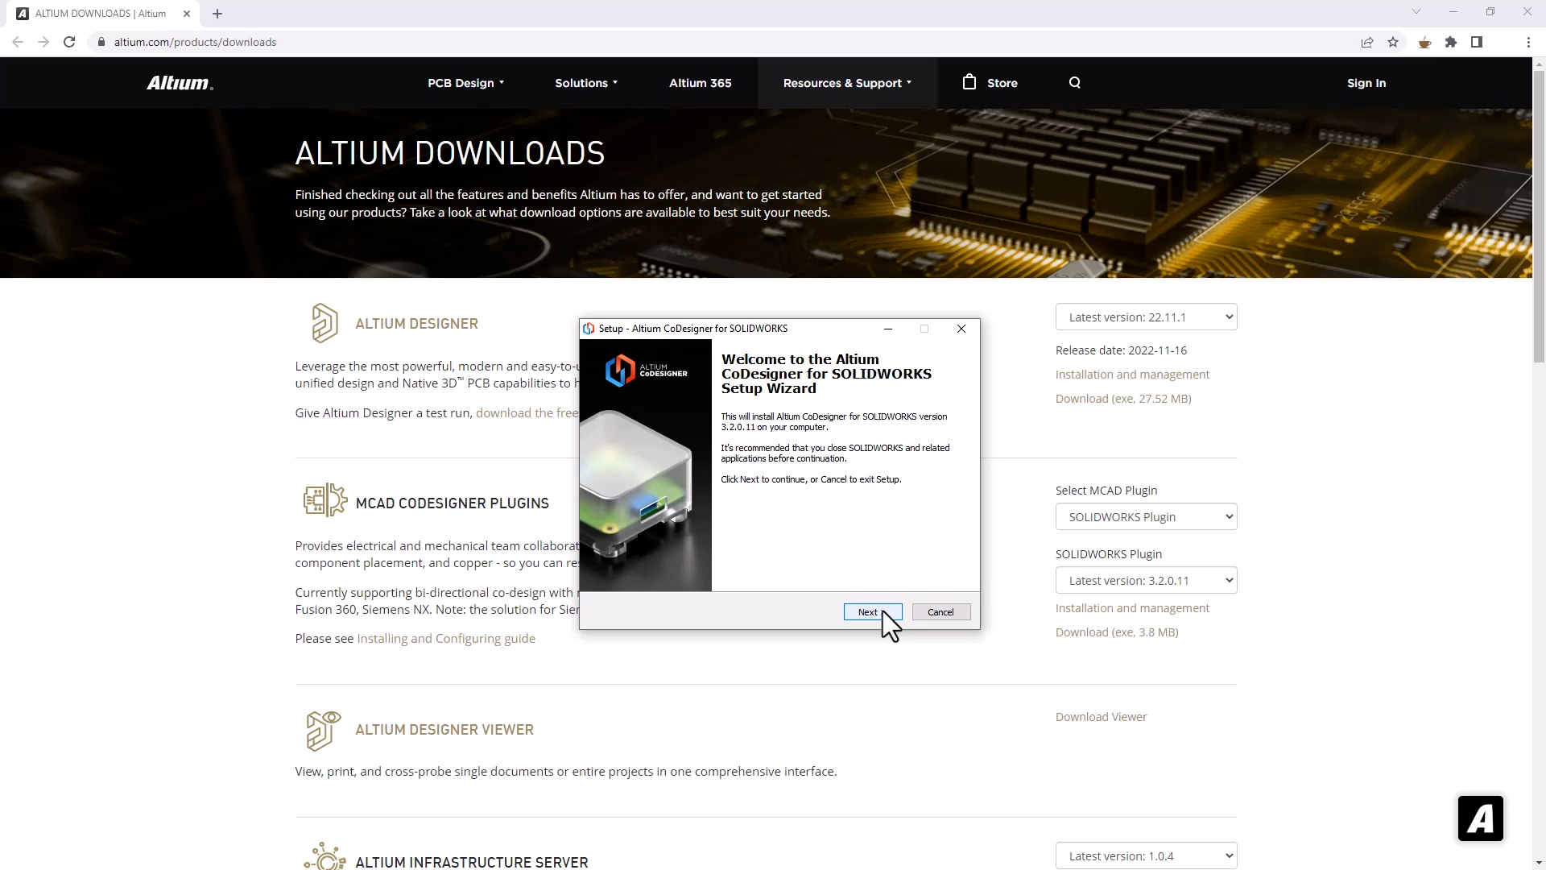Click inside the browser address bar
The image size is (1546, 870).
pyautogui.click(x=322, y=42)
